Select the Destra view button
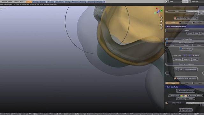Screen dimensions: 204x115 click(186, 45)
